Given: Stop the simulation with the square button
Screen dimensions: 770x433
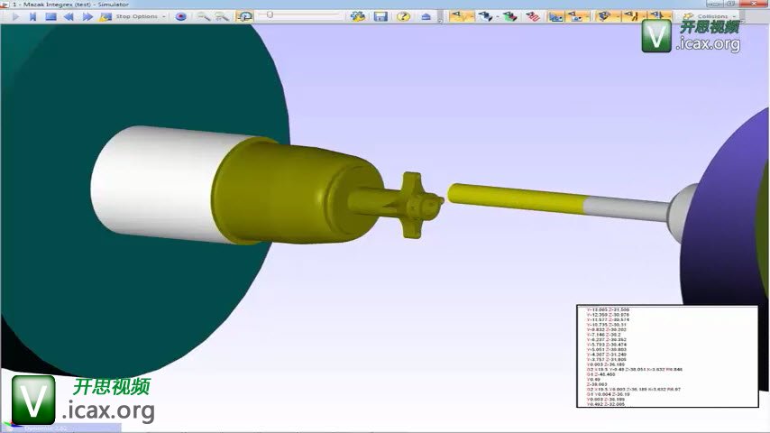Looking at the screenshot, I should tap(50, 17).
